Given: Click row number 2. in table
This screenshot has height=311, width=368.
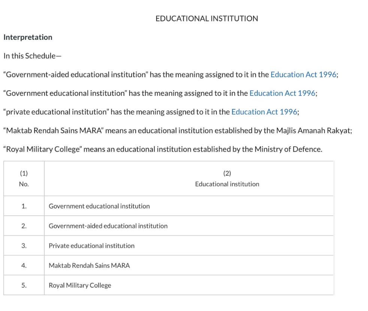Looking at the screenshot, I should 24,226.
